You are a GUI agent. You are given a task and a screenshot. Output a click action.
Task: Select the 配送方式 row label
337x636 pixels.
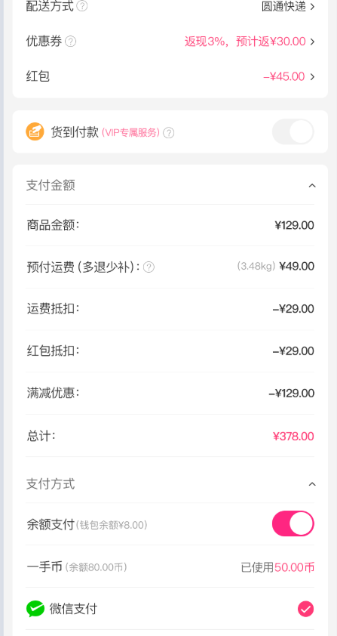point(50,6)
